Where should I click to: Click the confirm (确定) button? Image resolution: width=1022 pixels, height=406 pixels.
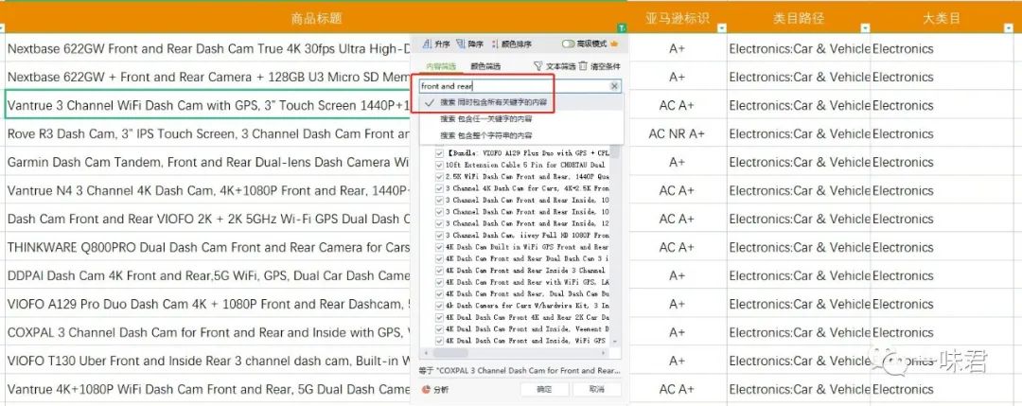point(544,389)
